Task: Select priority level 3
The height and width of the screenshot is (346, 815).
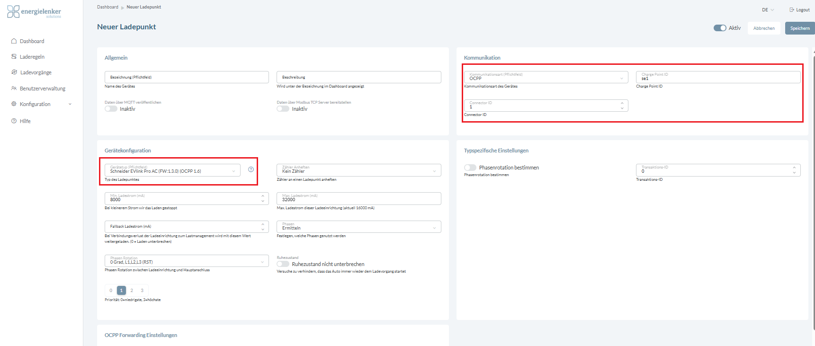Action: click(142, 291)
